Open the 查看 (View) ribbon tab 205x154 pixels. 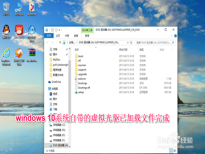(76, 36)
